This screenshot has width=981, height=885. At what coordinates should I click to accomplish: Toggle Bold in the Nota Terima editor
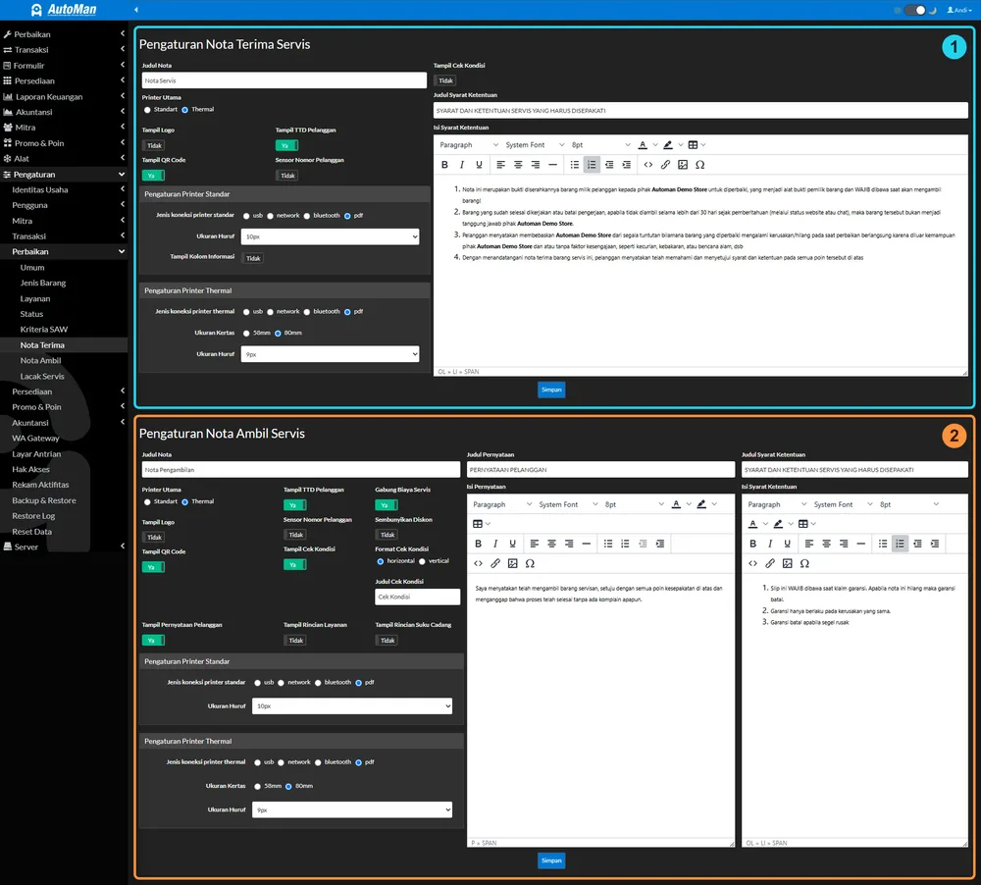coord(444,165)
